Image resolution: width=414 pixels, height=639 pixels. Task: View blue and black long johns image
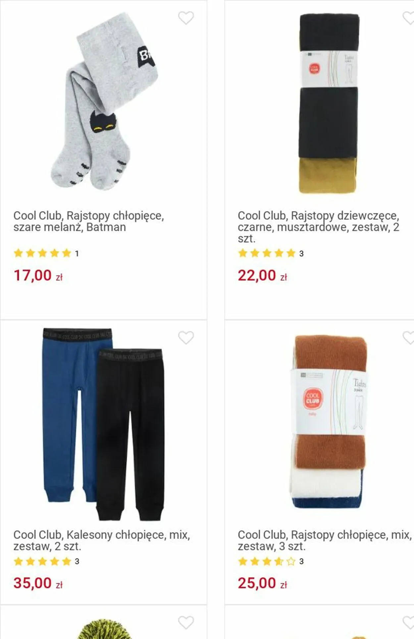click(103, 424)
